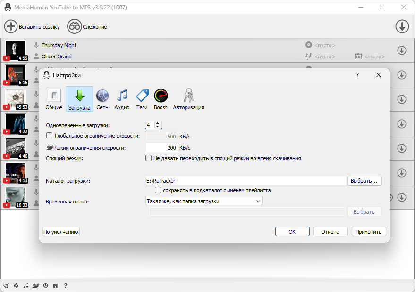Click the binoculars icon in status bar
The width and height of the screenshot is (415, 292).
56,285
